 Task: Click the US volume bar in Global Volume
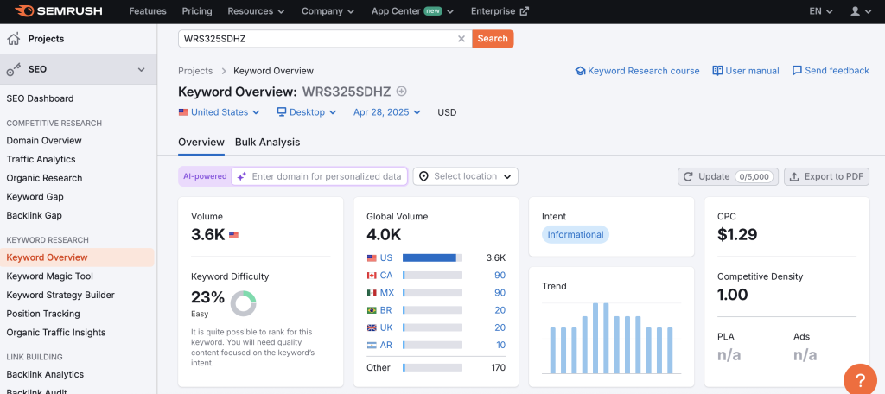pyautogui.click(x=432, y=258)
